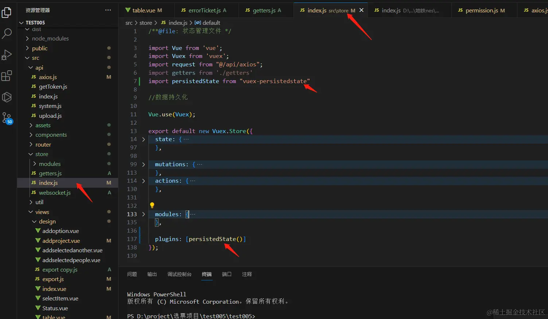548x319 pixels.
Task: Open Explorer's more actions (…) menu
Action: (108, 10)
